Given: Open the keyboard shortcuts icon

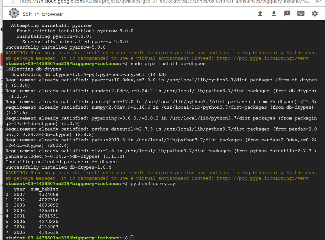Looking at the screenshot, I should pos(301,14).
